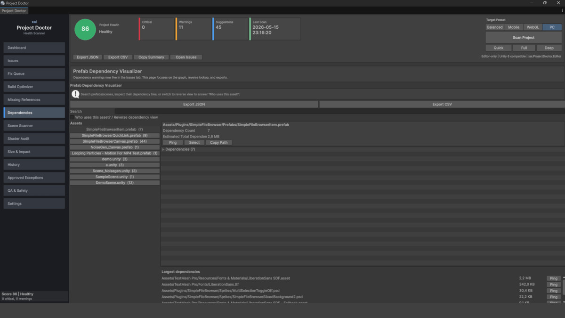Click the Warnings 11 stat card
This screenshot has height=318, width=565.
(x=194, y=29)
